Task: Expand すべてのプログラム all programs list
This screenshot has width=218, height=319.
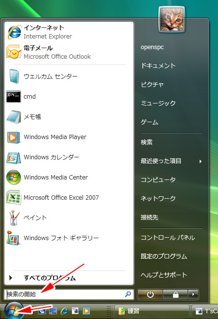Action: [69, 278]
